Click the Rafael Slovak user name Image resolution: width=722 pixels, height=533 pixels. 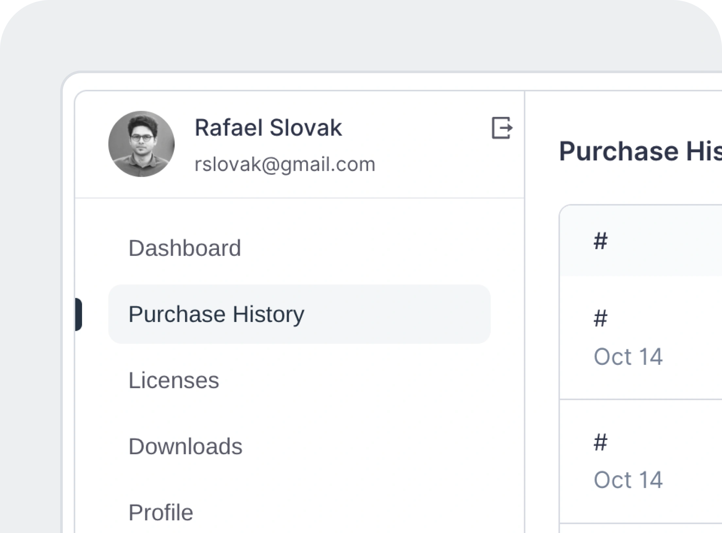point(268,128)
